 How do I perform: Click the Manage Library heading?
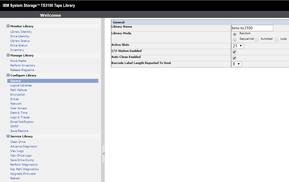(x=22, y=55)
